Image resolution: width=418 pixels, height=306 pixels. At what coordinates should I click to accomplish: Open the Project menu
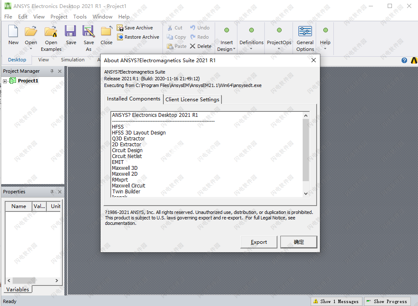[59, 16]
